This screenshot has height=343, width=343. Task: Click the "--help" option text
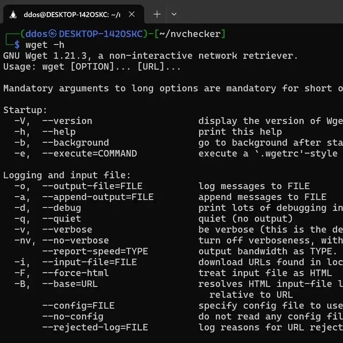click(59, 132)
